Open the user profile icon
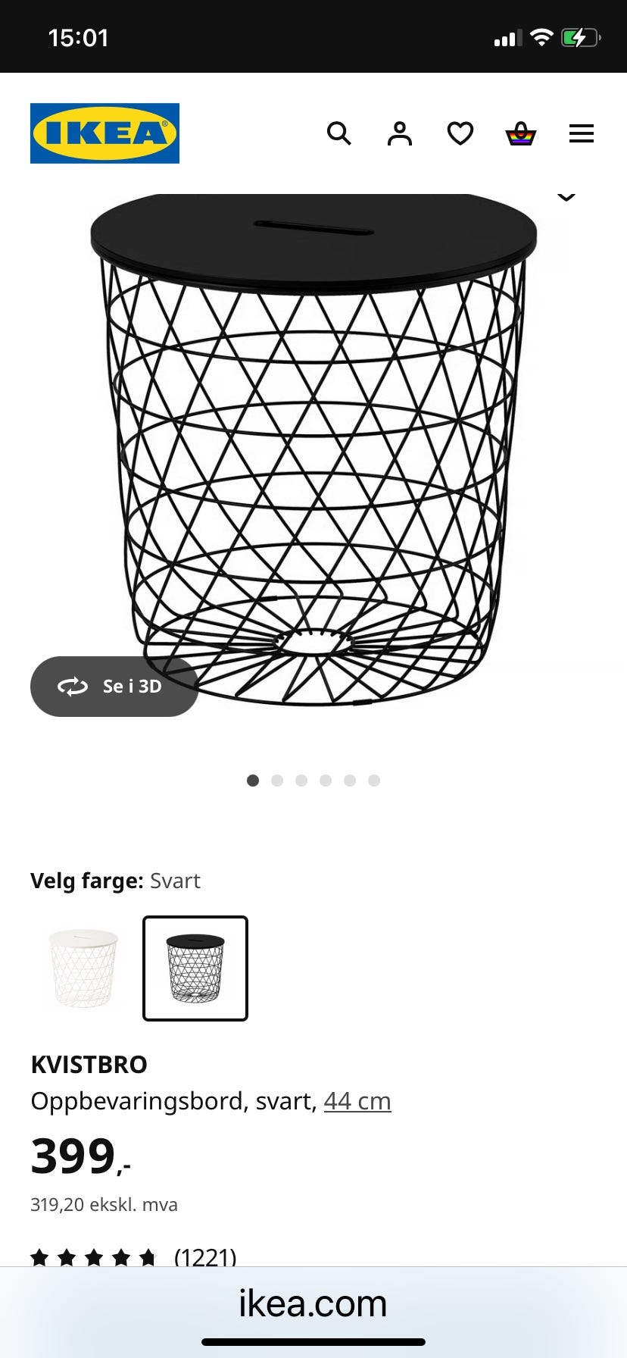This screenshot has height=1358, width=627. coord(400,134)
